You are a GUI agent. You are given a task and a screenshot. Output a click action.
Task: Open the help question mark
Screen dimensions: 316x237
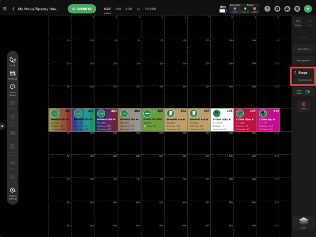tap(267, 9)
